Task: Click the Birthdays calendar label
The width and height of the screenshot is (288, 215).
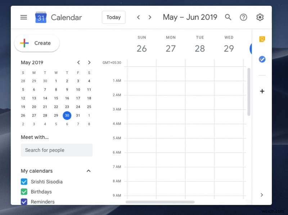Action: pos(41,192)
